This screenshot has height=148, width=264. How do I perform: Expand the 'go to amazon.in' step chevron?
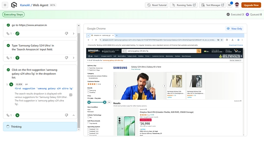pos(74,34)
